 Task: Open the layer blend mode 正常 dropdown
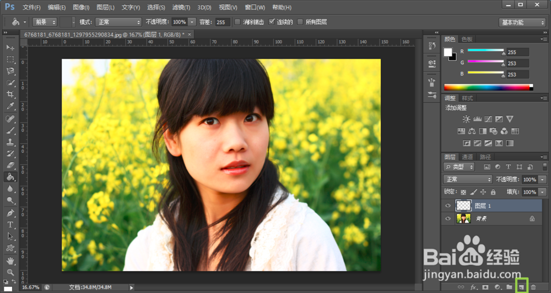(x=468, y=179)
